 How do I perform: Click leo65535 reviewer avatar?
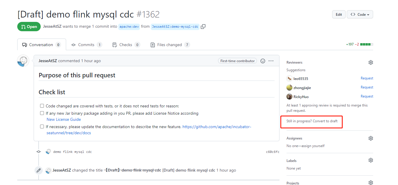click(x=289, y=78)
